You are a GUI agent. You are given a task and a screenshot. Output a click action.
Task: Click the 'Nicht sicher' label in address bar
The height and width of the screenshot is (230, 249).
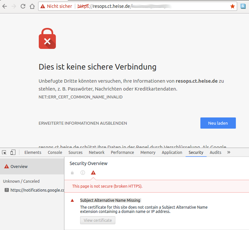coord(59,6)
